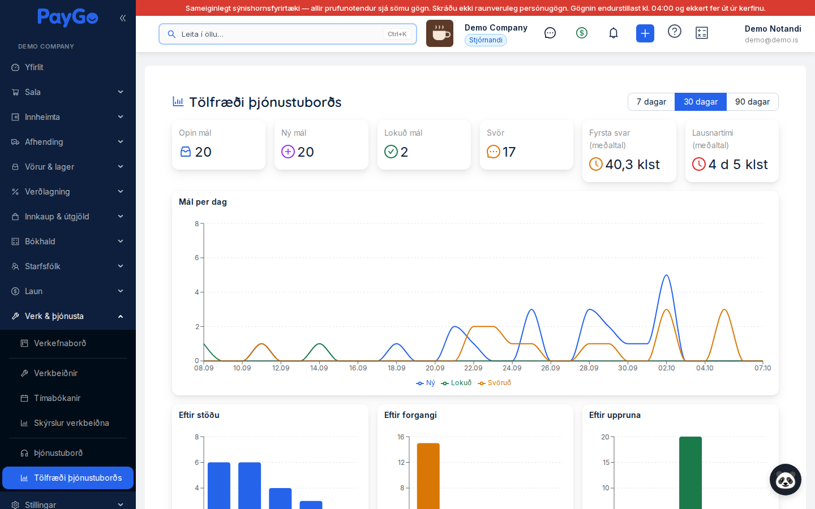Open the panda chat assistant bubble
This screenshot has height=509, width=815.
(x=786, y=480)
